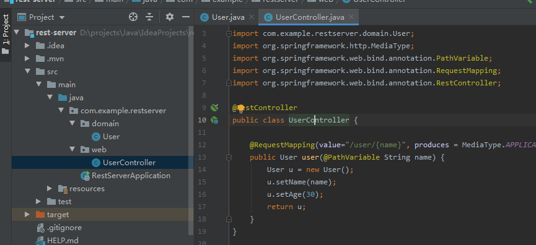This screenshot has width=536, height=245.
Task: Click the fold end marker on line 7
Action: (229, 83)
